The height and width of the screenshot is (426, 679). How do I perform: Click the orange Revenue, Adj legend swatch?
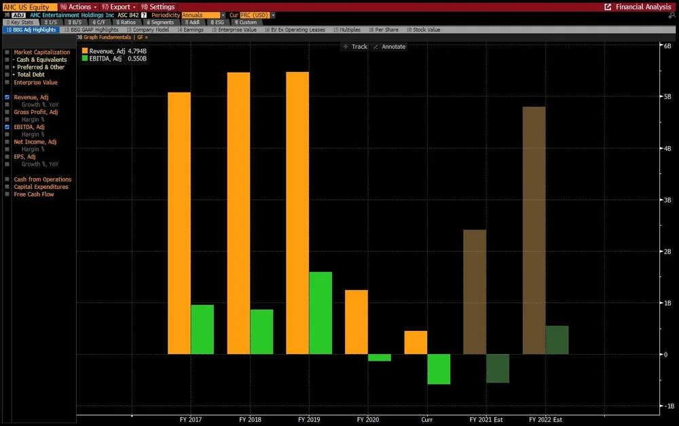[x=85, y=51]
